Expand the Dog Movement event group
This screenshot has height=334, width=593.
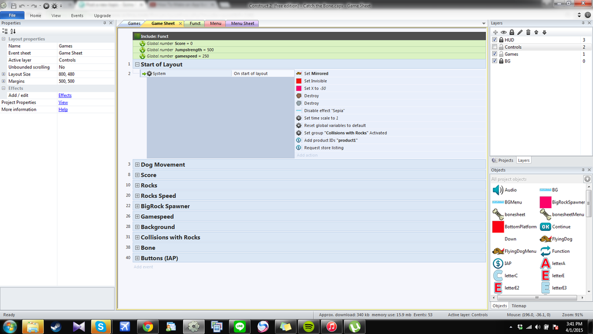pos(137,165)
